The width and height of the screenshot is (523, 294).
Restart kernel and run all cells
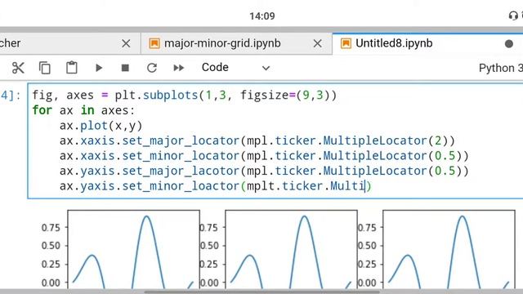[x=179, y=68]
